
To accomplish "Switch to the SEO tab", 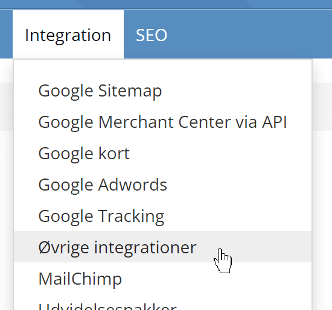I will point(152,35).
